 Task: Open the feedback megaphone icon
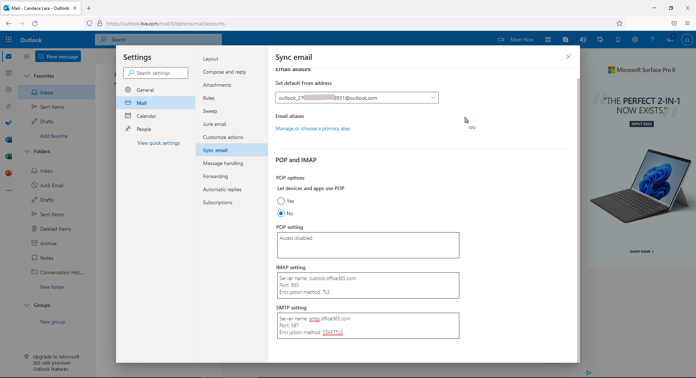click(x=670, y=40)
